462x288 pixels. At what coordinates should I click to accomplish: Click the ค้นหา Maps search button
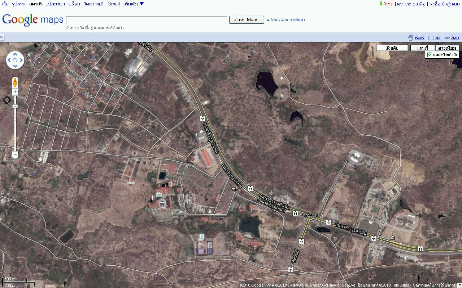pyautogui.click(x=247, y=20)
